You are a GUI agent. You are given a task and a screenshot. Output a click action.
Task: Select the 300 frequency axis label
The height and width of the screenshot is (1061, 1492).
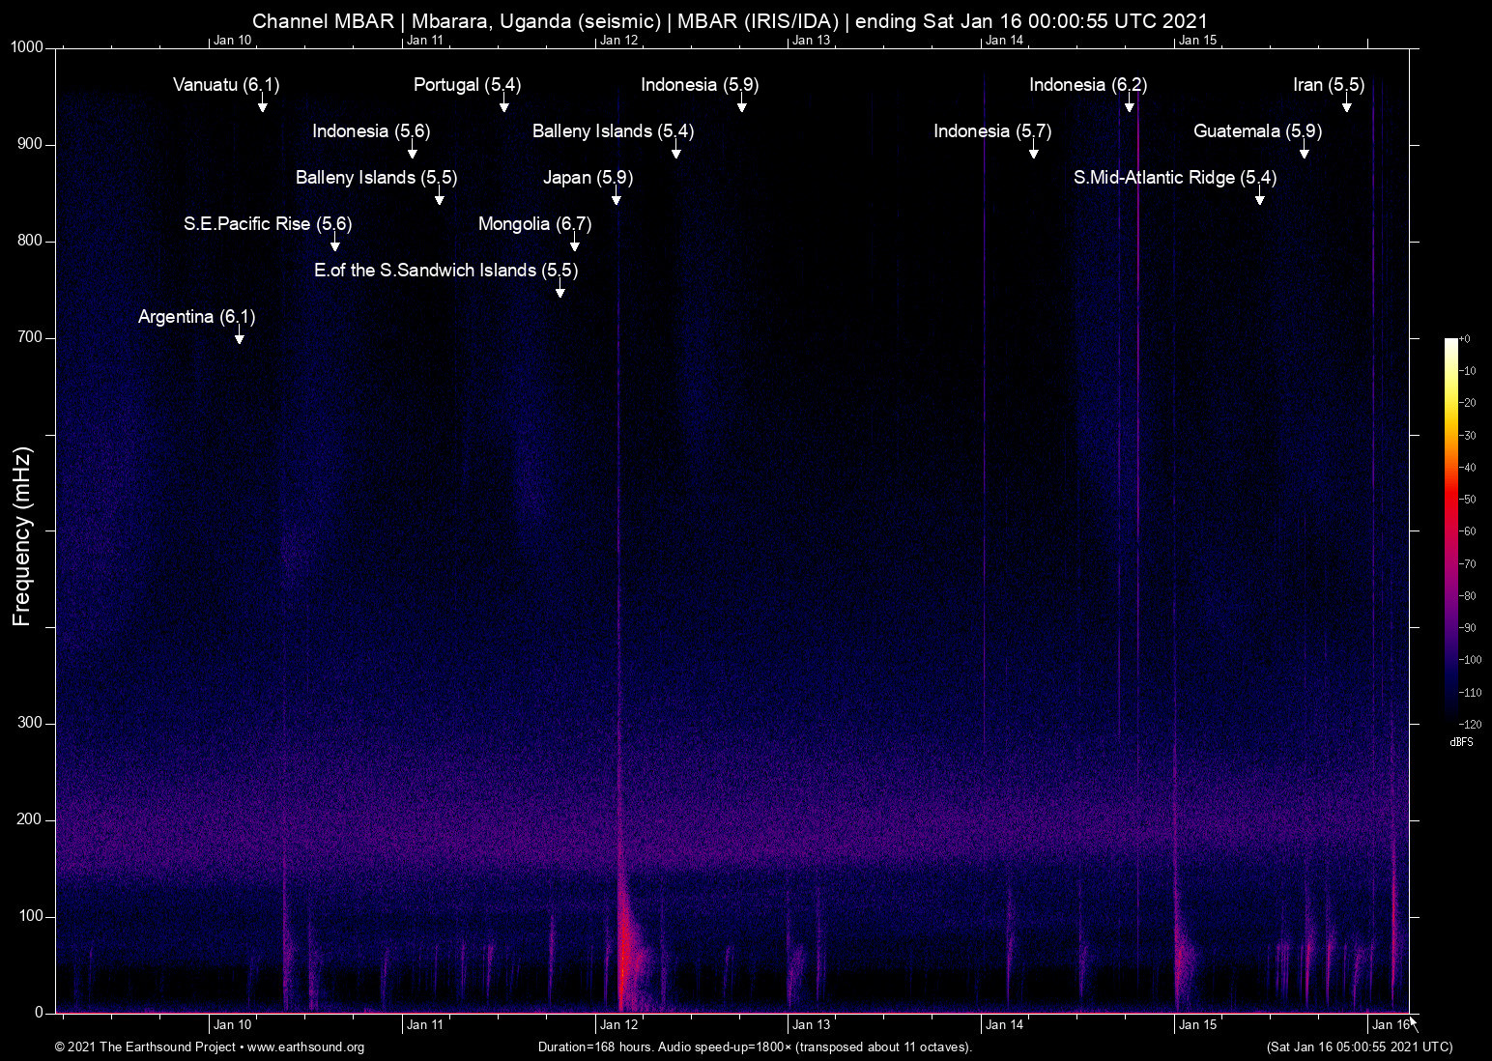pos(31,723)
